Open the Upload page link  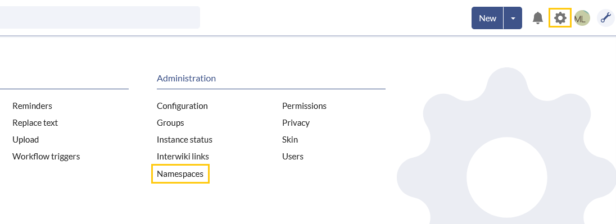[25, 140]
